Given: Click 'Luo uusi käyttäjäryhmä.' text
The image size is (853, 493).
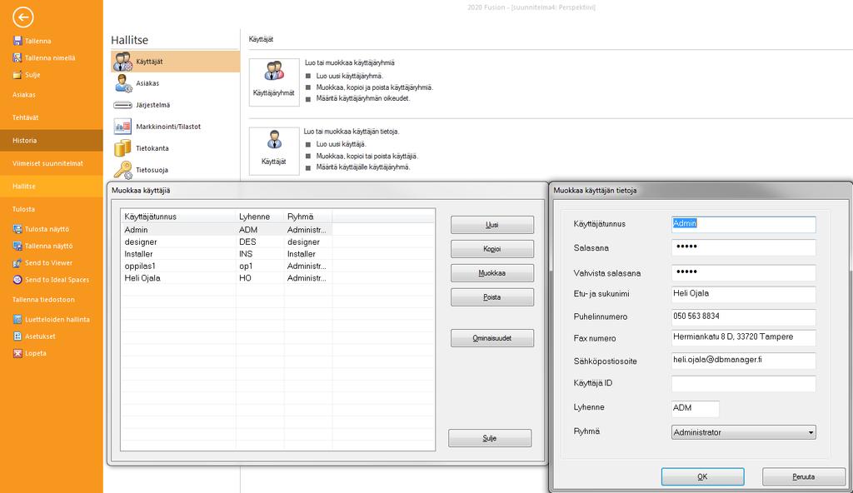Looking at the screenshot, I should tap(350, 76).
